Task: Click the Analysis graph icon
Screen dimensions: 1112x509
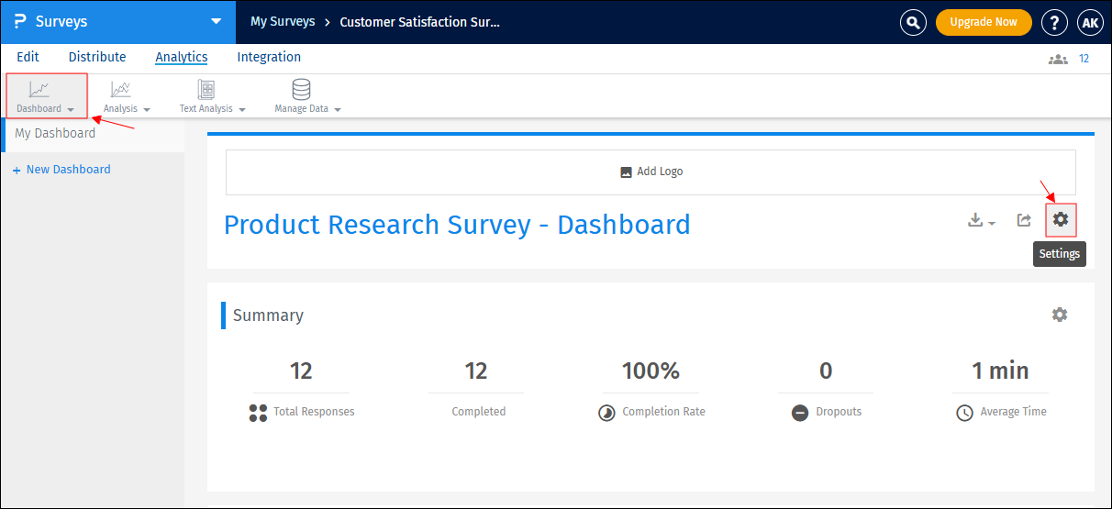Action: point(120,89)
